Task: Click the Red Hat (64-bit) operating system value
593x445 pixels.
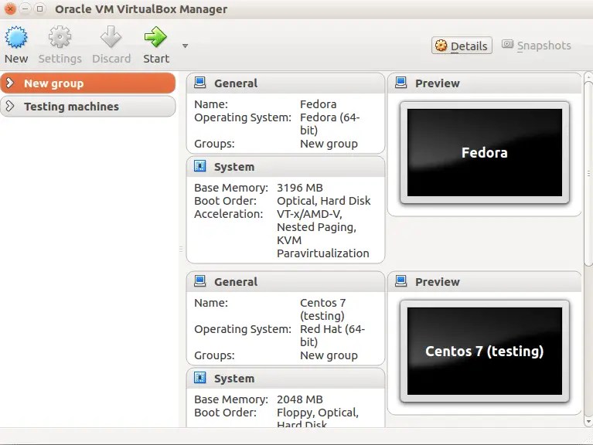Action: (x=332, y=335)
